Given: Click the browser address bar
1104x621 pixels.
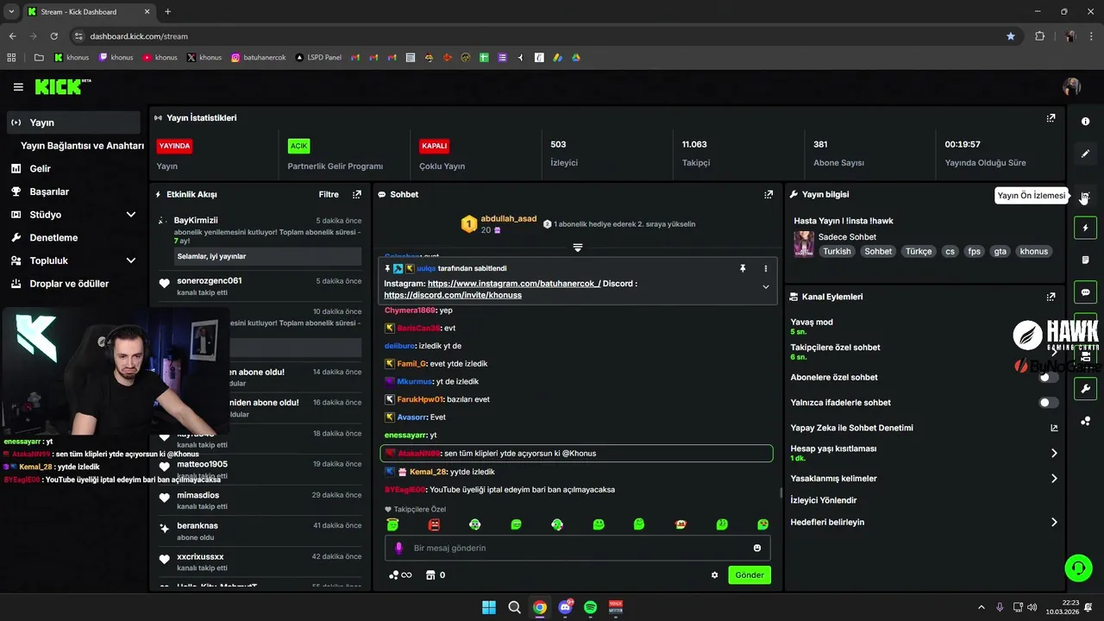Looking at the screenshot, I should coord(535,36).
